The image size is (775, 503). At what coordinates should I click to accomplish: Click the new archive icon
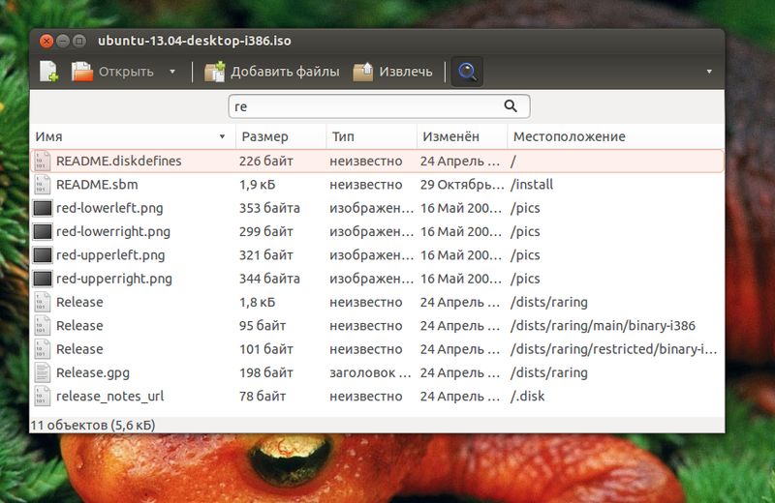49,72
